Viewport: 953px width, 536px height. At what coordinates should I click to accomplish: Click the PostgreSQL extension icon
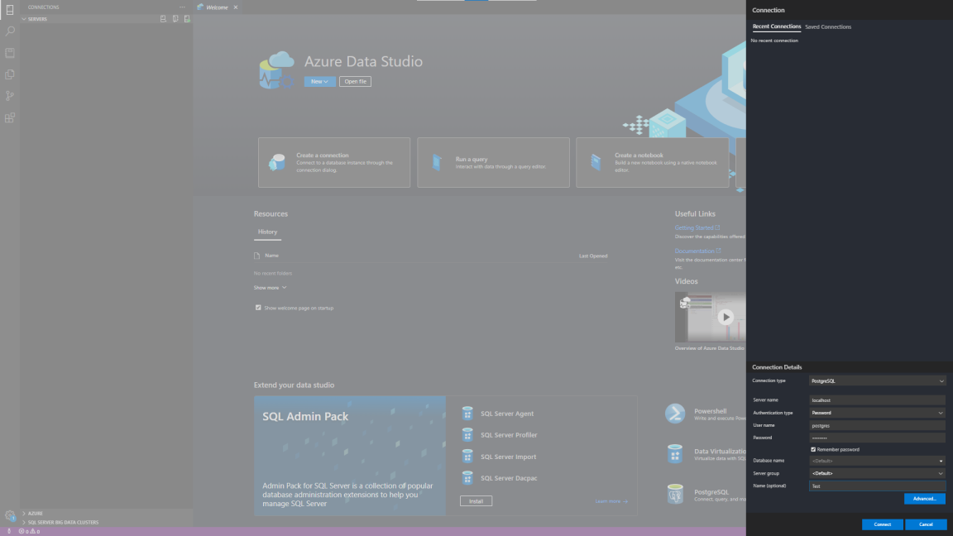pos(675,494)
